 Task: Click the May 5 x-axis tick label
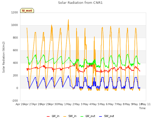coord(95,104)
